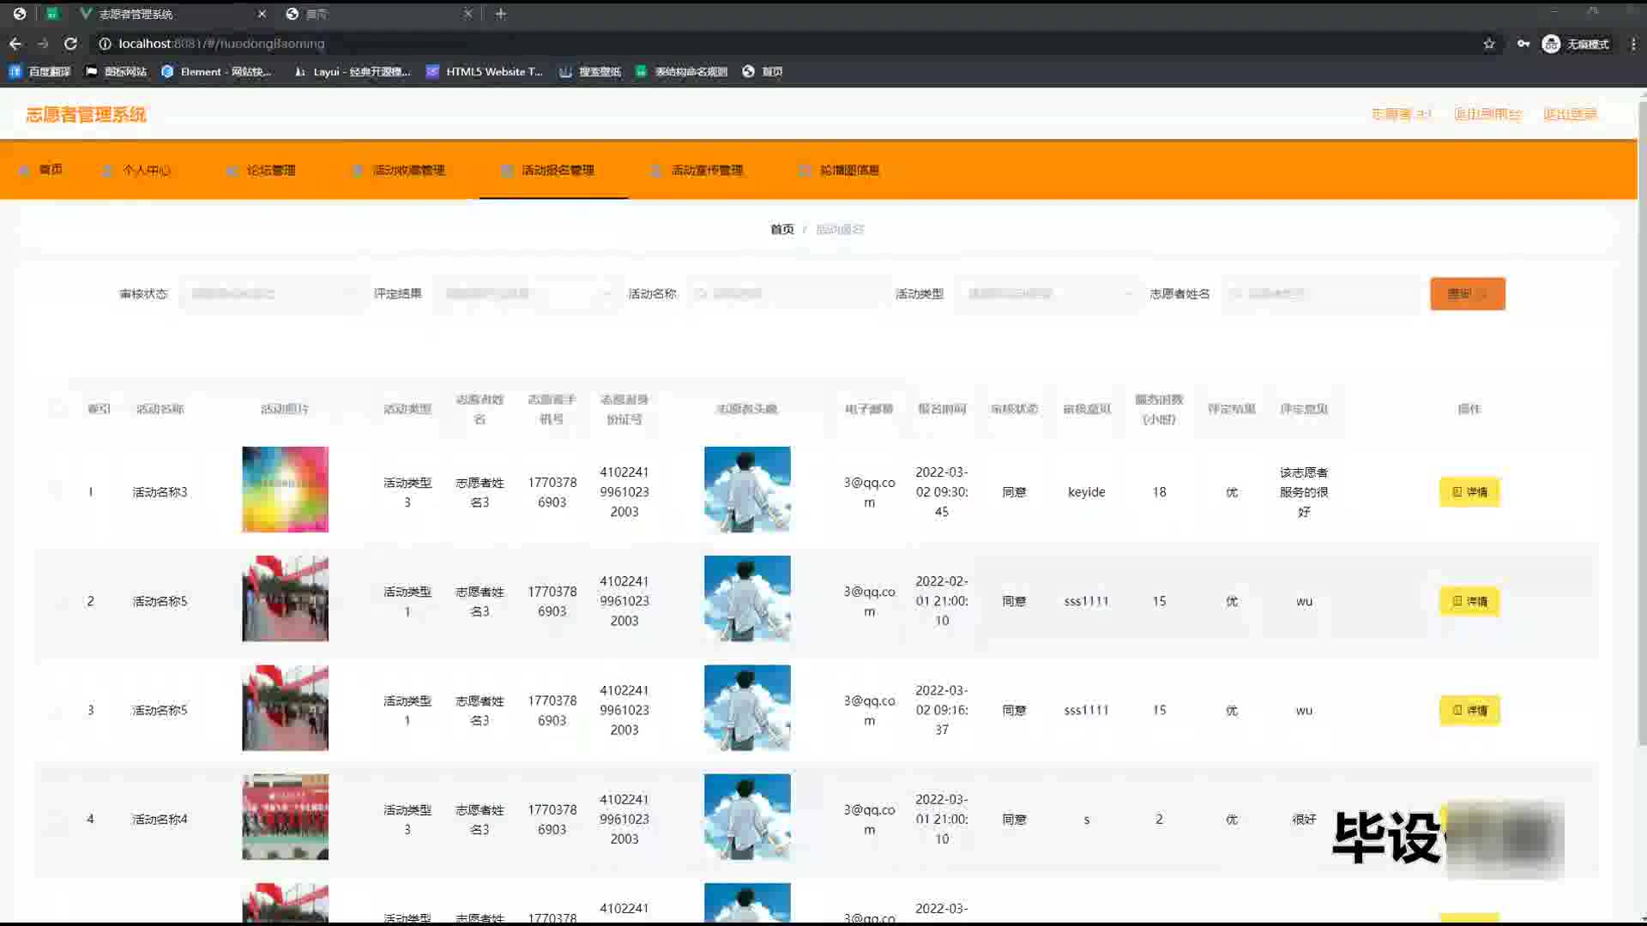The width and height of the screenshot is (1647, 926).
Task: Click the browser back arrow
Action: (x=15, y=44)
